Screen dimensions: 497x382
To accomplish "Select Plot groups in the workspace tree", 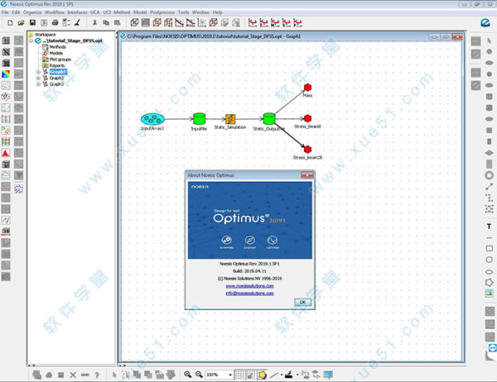I will 61,60.
